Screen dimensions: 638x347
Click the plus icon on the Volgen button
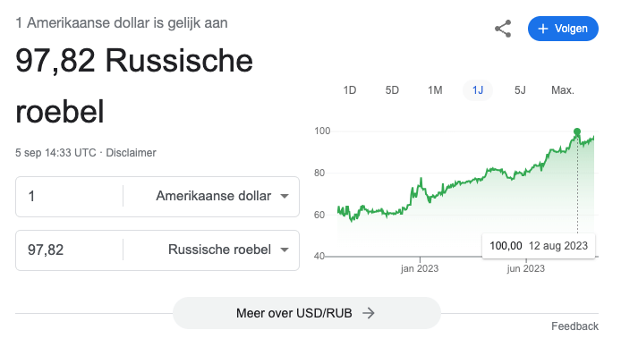543,29
